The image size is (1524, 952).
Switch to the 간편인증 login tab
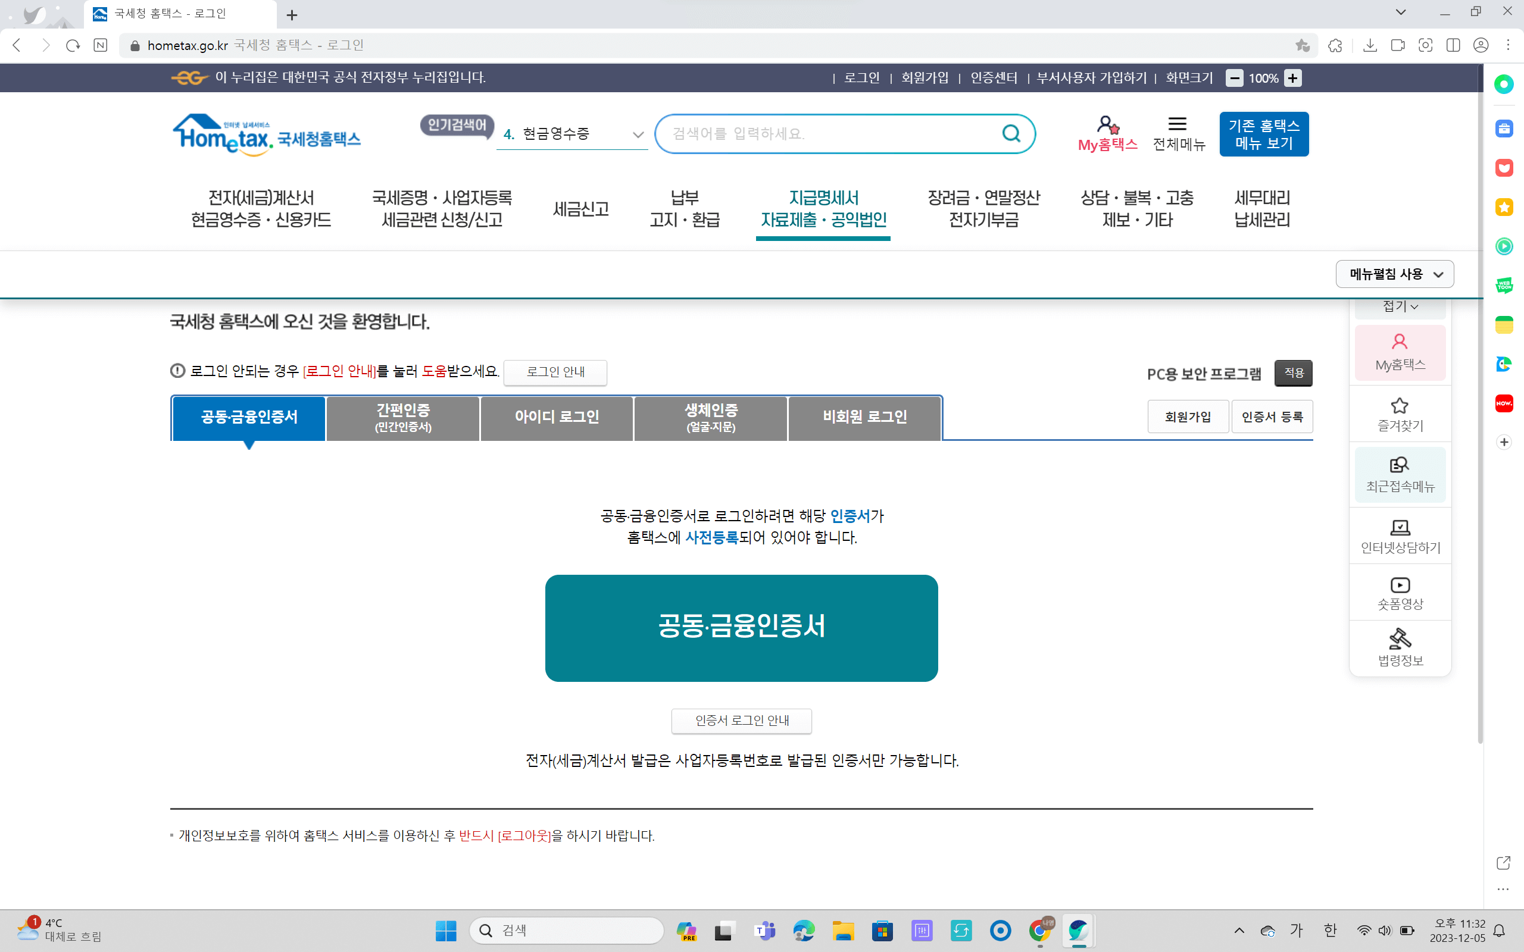click(x=402, y=418)
